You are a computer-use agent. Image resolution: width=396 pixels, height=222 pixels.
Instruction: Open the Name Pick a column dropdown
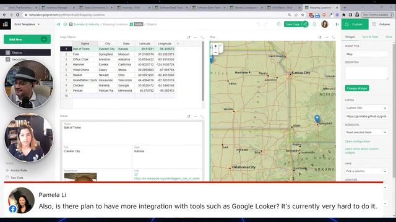(366, 171)
